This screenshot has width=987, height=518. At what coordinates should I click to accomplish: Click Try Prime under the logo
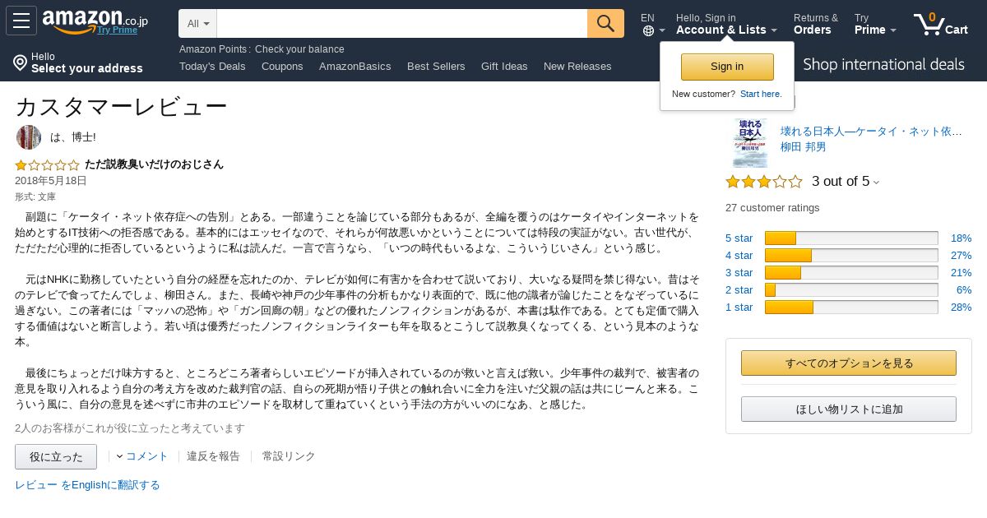click(118, 30)
